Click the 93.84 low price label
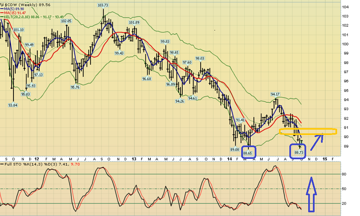This screenshot has height=216, width=360. click(x=13, y=105)
